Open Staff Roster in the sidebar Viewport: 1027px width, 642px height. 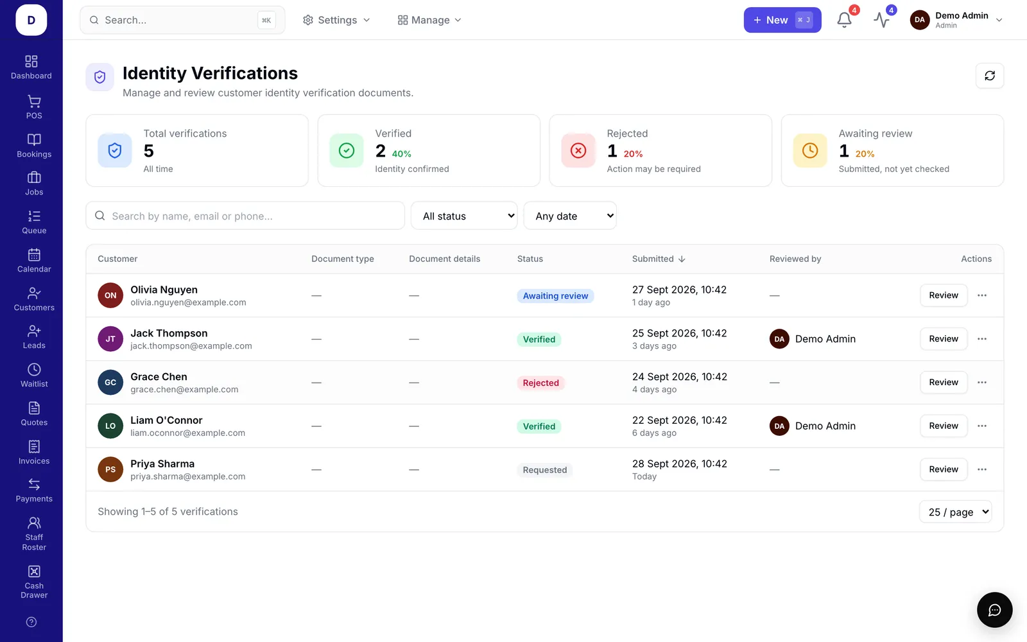34,534
